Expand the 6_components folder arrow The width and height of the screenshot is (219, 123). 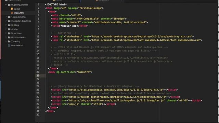pos(6,37)
